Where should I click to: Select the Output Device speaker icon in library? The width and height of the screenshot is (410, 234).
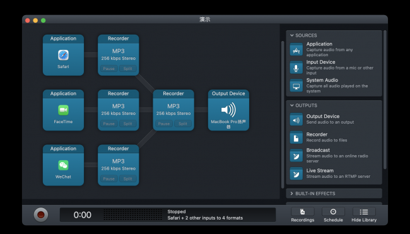click(x=296, y=119)
